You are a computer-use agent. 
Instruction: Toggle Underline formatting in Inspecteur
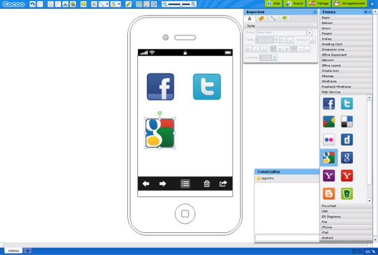[263, 49]
